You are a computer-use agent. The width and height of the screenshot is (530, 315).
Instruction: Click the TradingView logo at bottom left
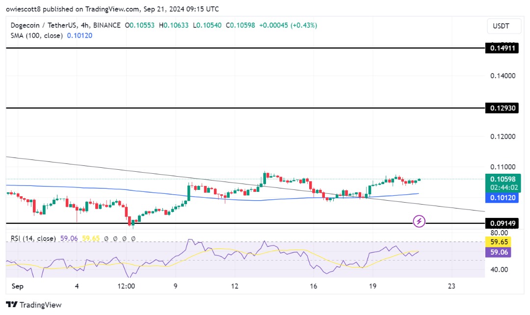[33, 305]
